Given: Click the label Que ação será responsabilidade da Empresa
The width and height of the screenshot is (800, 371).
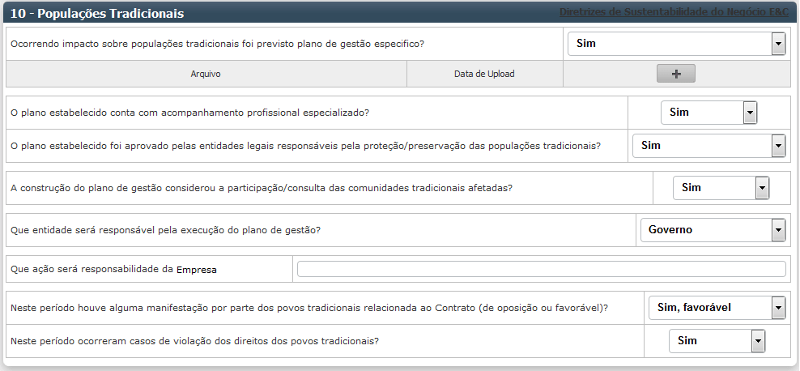Looking at the screenshot, I should 113,270.
